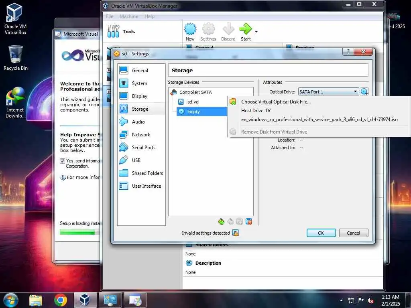Open the Recycle Bin desktop icon

pyautogui.click(x=16, y=58)
